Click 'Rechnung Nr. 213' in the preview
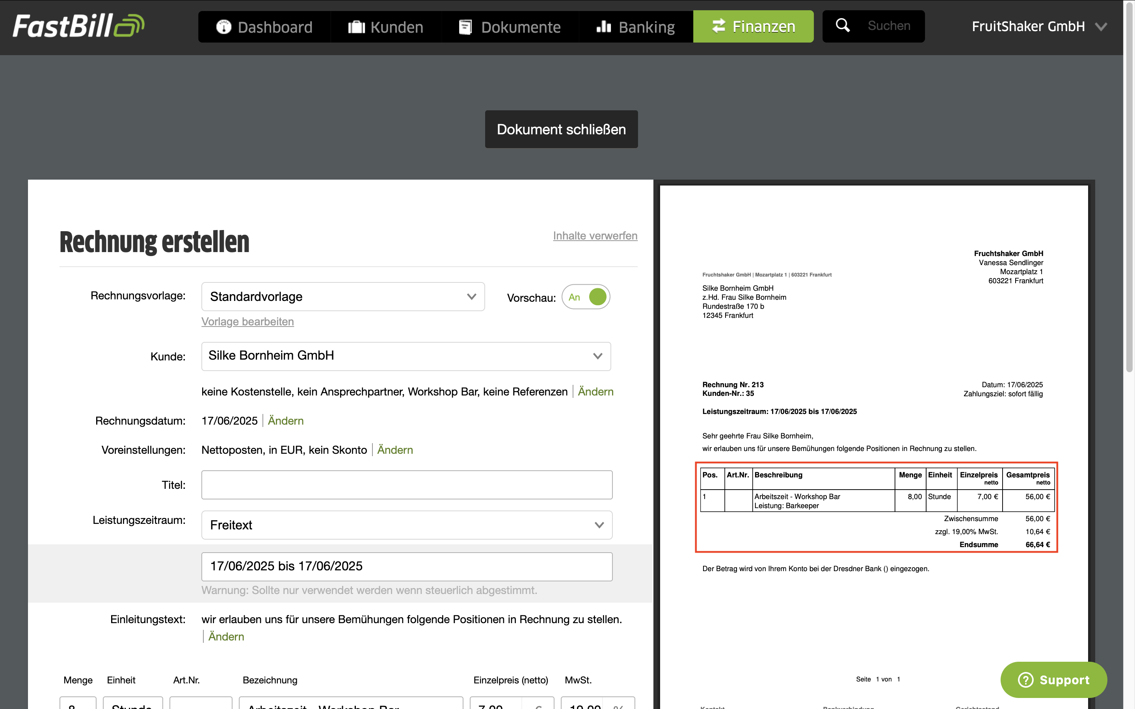This screenshot has width=1135, height=709. (x=733, y=384)
